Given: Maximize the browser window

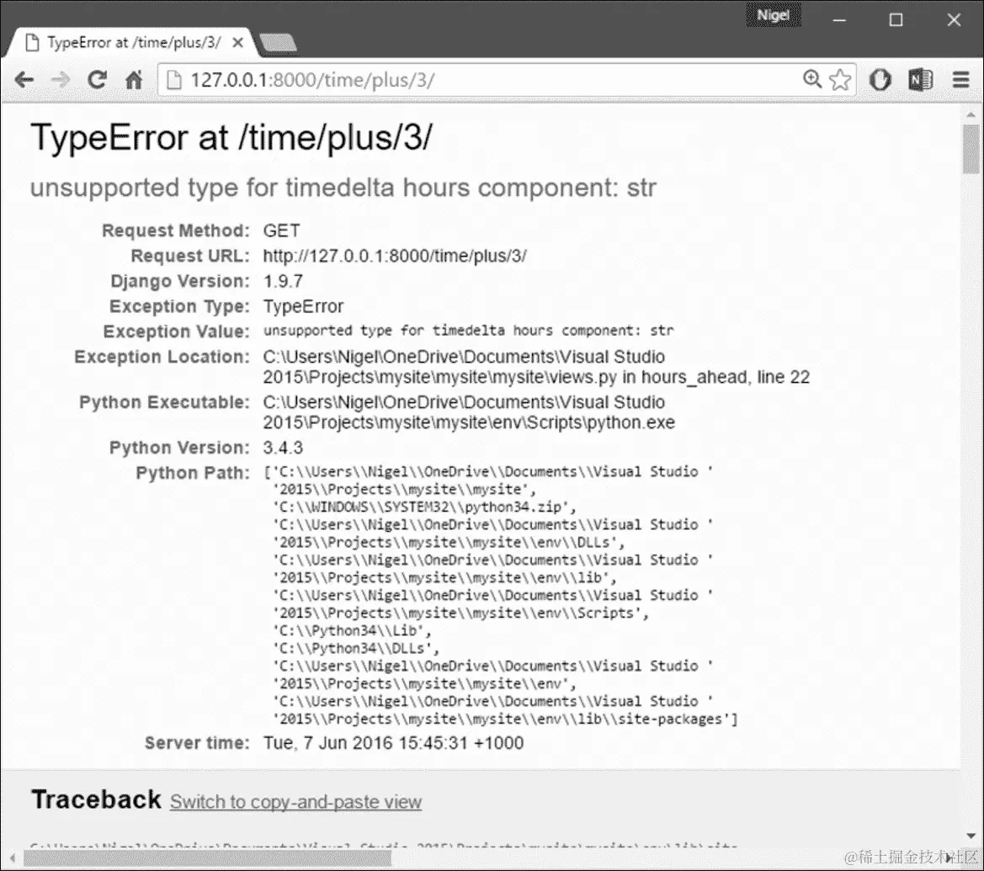Looking at the screenshot, I should click(896, 20).
